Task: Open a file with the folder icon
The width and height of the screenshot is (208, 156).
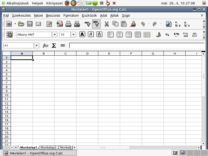Action: click(x=21, y=24)
